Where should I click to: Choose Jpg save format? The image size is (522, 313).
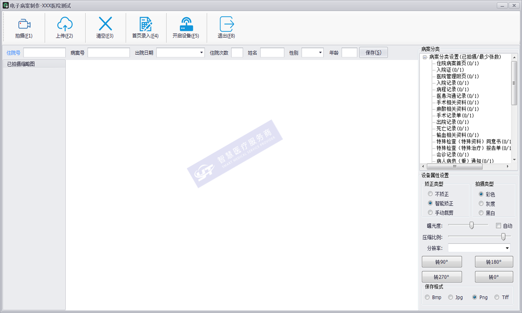(x=450, y=297)
